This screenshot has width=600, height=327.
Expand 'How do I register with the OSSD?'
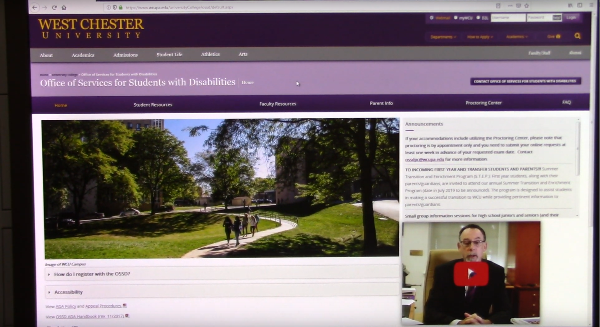coord(221,274)
